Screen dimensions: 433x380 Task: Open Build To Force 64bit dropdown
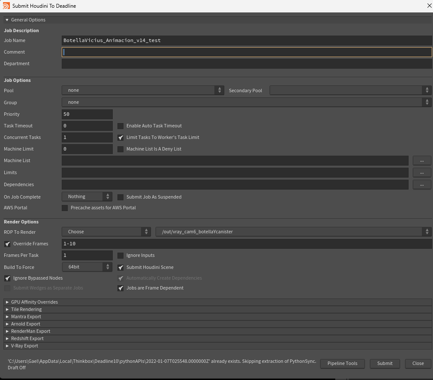tap(87, 267)
